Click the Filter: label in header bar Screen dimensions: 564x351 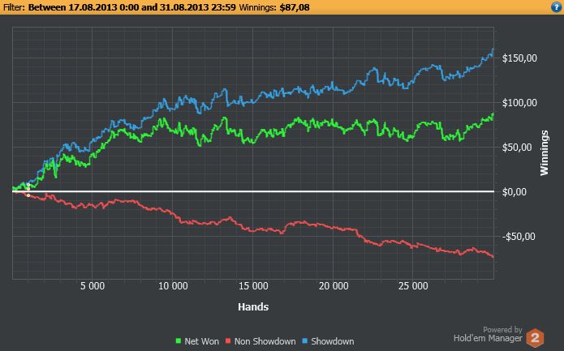click(x=14, y=7)
